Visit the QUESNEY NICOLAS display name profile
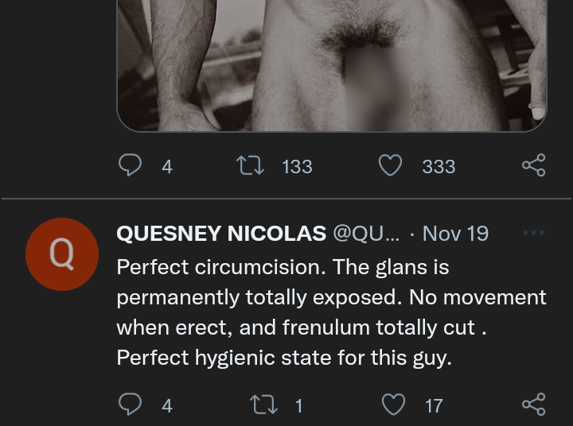The width and height of the screenshot is (573, 426). 221,234
